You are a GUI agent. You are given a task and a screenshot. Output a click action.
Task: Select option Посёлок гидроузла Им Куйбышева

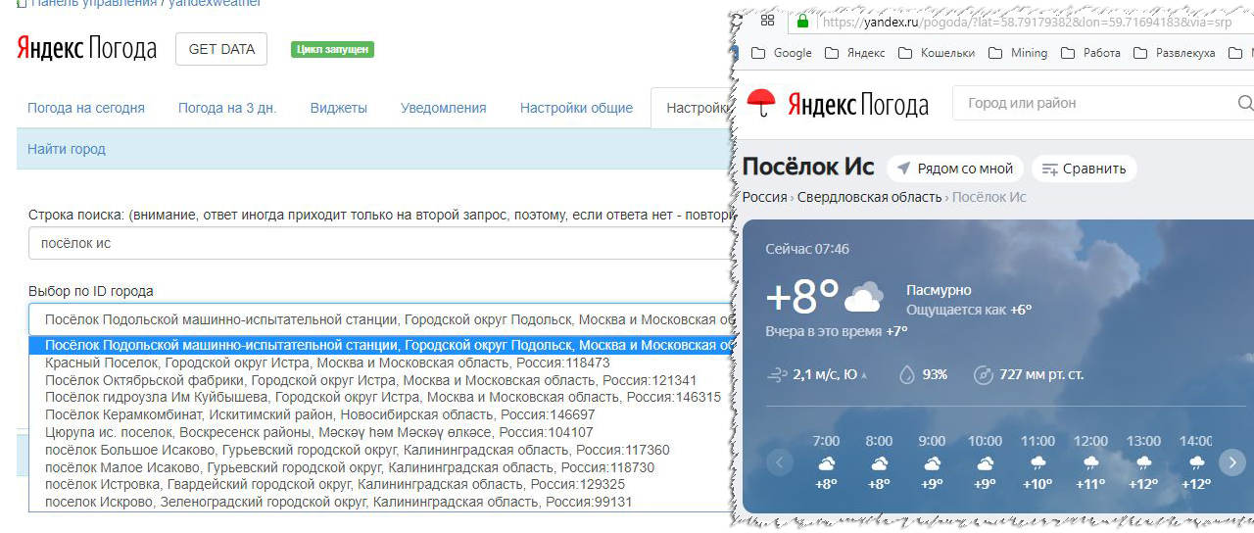(x=380, y=397)
